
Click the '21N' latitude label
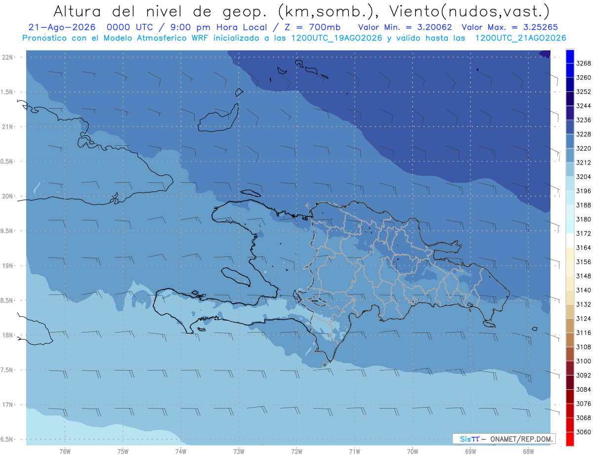point(7,127)
